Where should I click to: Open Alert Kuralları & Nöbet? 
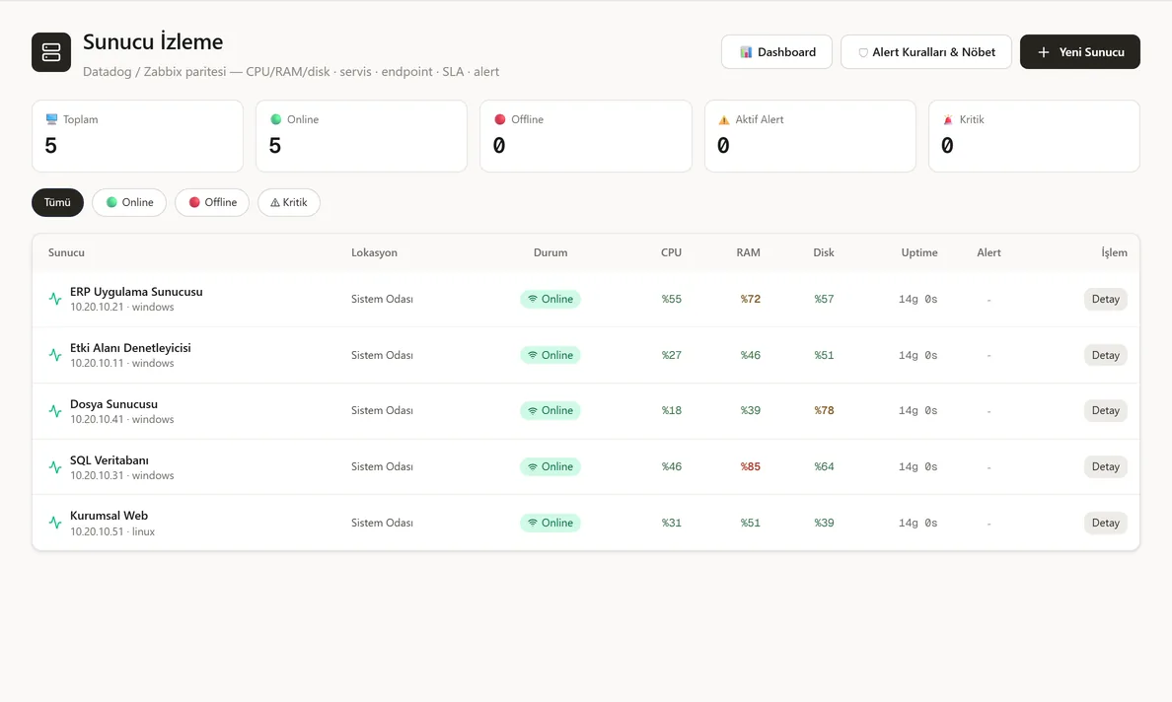[926, 52]
